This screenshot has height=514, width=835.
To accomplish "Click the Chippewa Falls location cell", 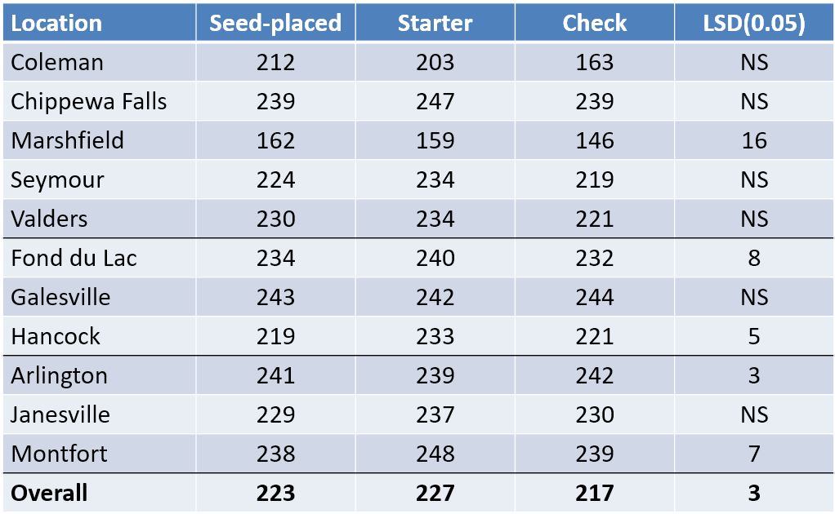I will point(89,101).
